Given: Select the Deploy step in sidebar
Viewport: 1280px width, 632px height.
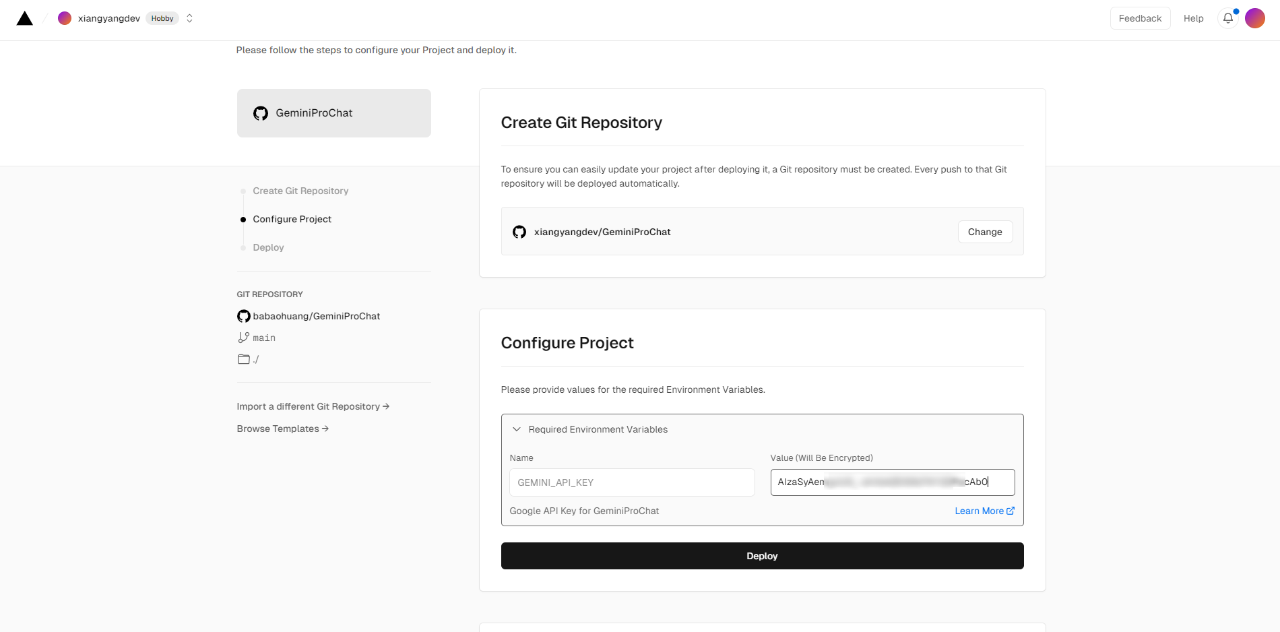Looking at the screenshot, I should tap(268, 247).
